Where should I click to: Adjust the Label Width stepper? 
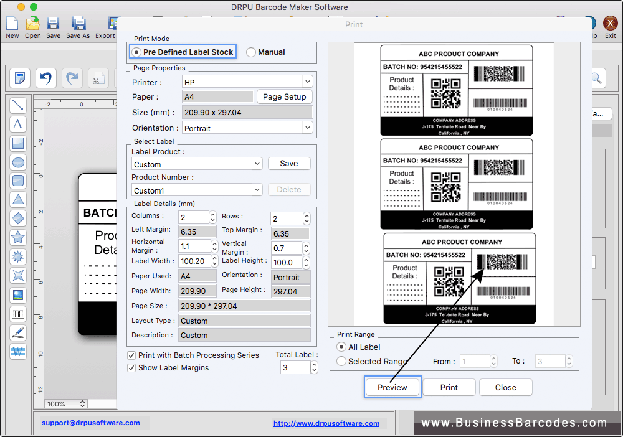214,261
